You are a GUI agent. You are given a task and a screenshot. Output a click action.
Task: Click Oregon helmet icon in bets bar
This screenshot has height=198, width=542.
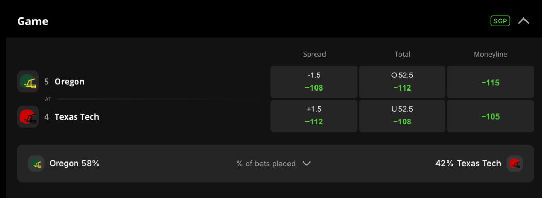pos(36,164)
